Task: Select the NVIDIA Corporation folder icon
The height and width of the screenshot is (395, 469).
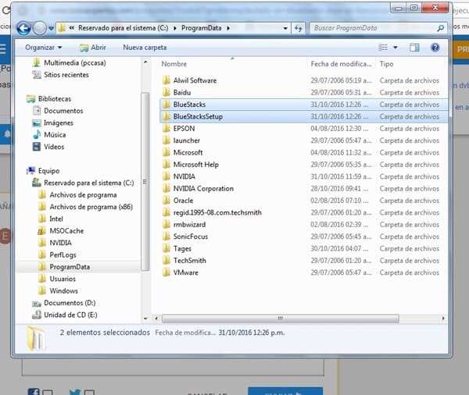Action: [166, 188]
